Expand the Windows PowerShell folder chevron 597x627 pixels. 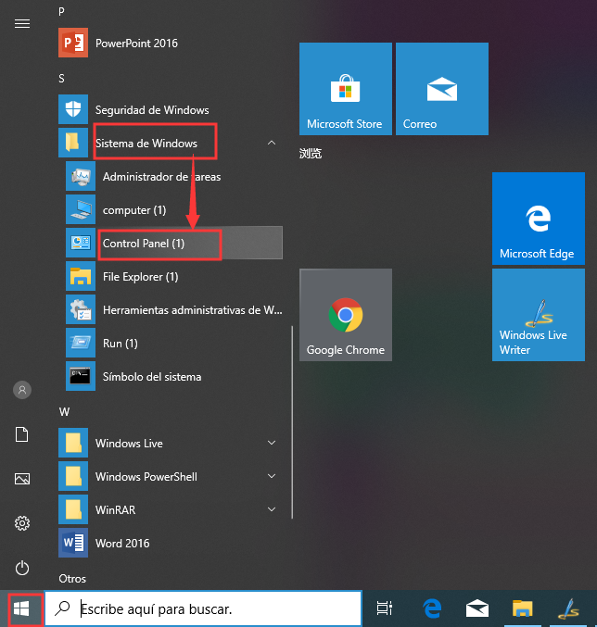(x=272, y=476)
